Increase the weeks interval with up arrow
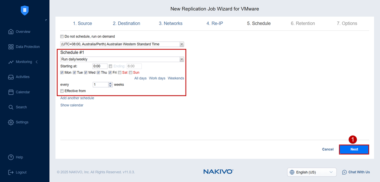380x182 pixels. (111, 84)
